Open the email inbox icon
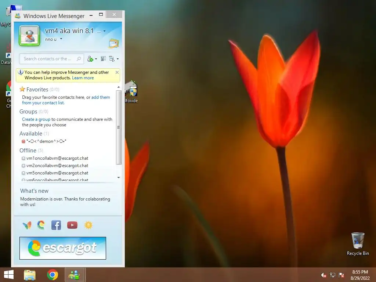The image size is (376, 282). 114,43
